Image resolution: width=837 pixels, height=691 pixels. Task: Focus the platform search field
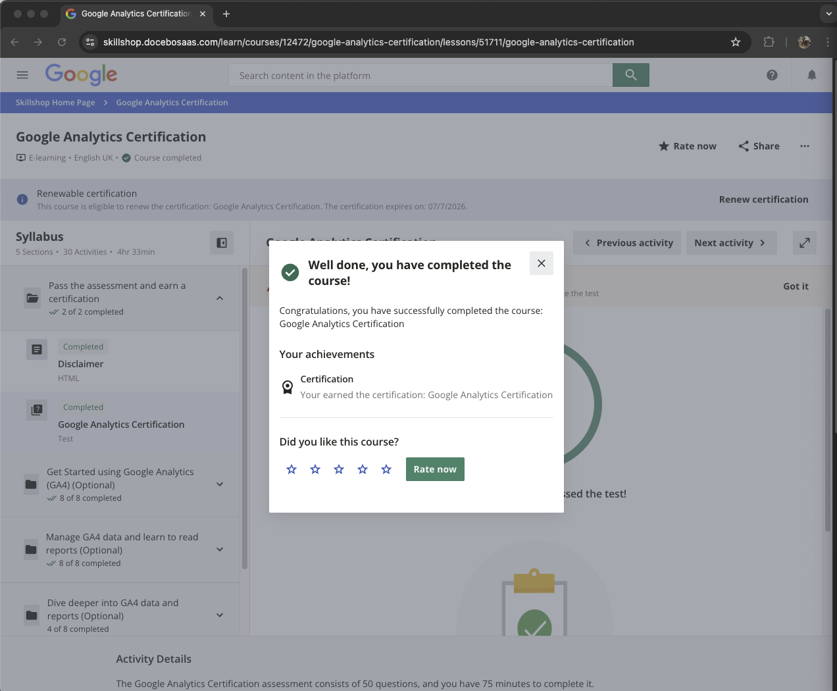(x=420, y=75)
